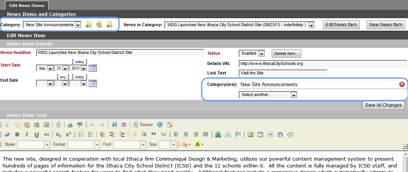Screen dimensions: 408x172
Task: Open the Start Date day dropdown showing 23
Action: pos(61,68)
